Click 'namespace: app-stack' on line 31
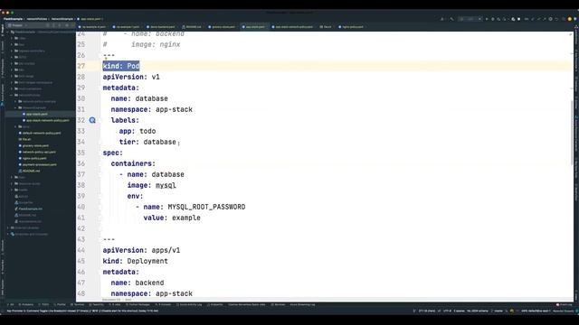The image size is (579, 325). point(152,109)
